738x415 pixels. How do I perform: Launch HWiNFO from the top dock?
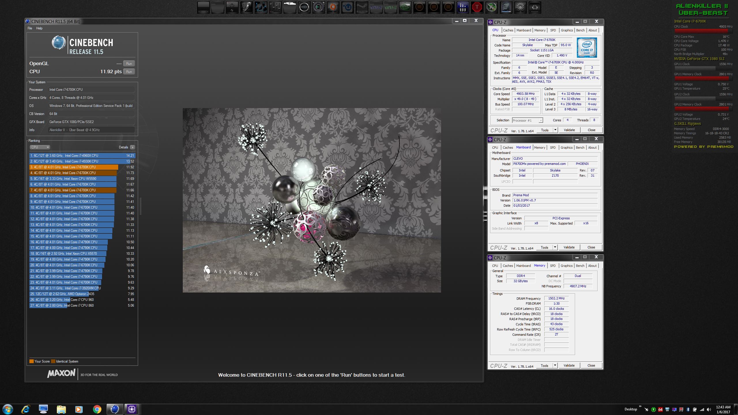coord(463,7)
